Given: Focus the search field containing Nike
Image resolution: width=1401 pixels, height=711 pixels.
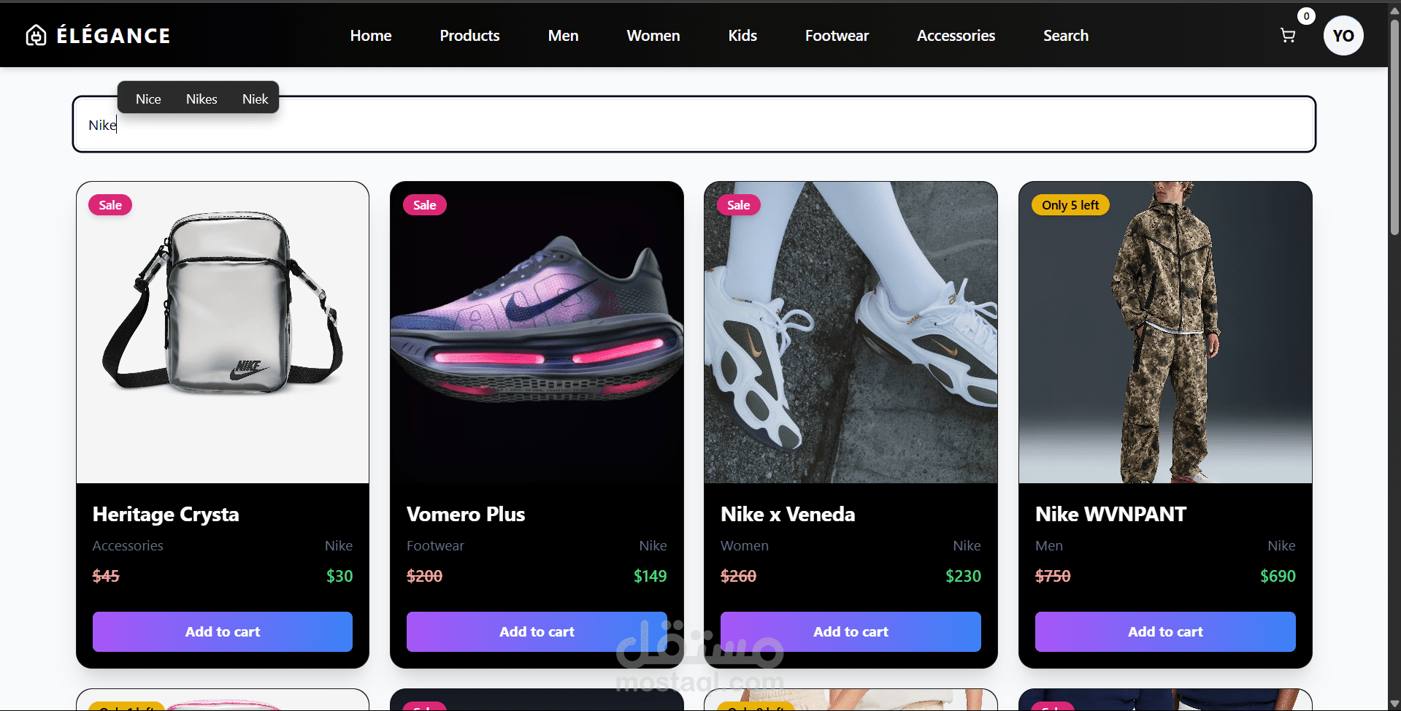Looking at the screenshot, I should (694, 125).
